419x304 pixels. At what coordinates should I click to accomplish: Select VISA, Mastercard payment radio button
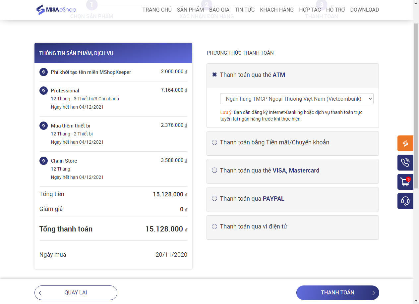[x=214, y=171]
